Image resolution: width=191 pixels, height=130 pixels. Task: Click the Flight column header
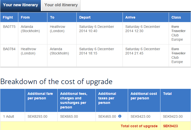tap(8, 17)
